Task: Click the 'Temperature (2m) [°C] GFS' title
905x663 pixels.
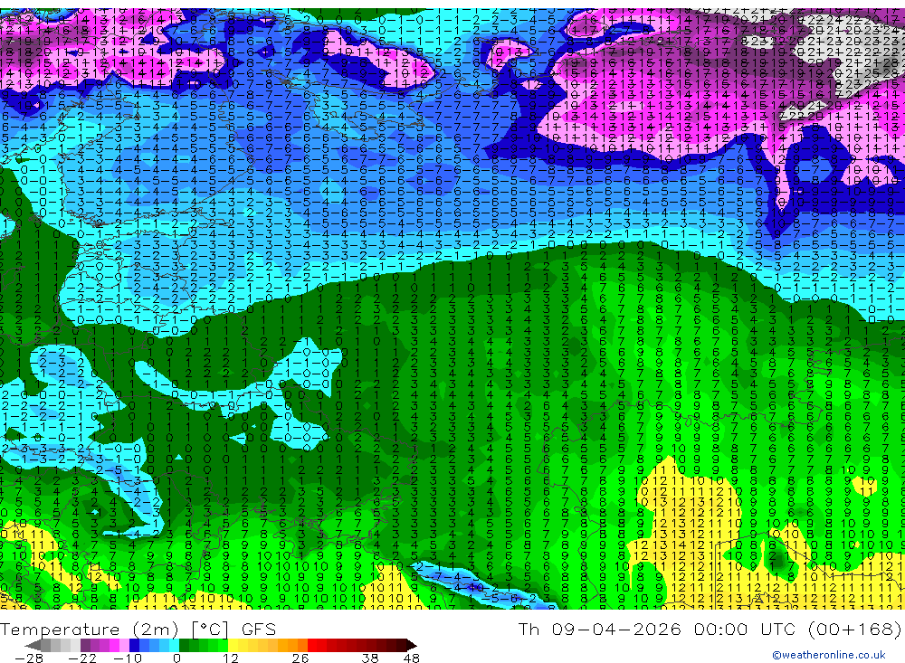Action: [138, 629]
